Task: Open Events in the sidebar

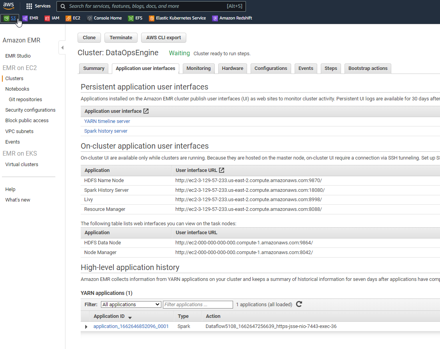Action: [12, 142]
